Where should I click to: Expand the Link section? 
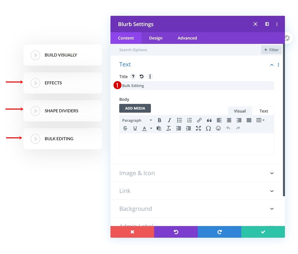(x=196, y=191)
